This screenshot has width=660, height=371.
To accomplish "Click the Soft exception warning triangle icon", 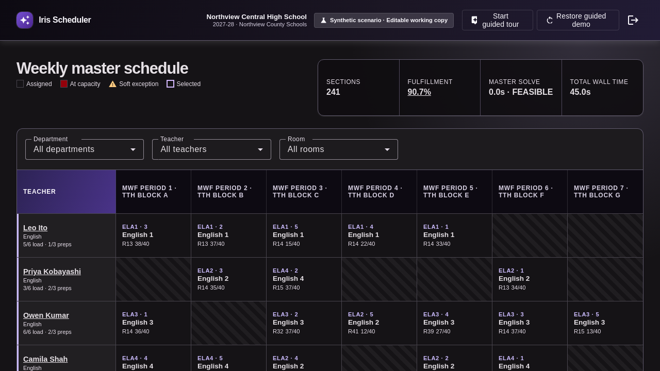I will 112,84.
